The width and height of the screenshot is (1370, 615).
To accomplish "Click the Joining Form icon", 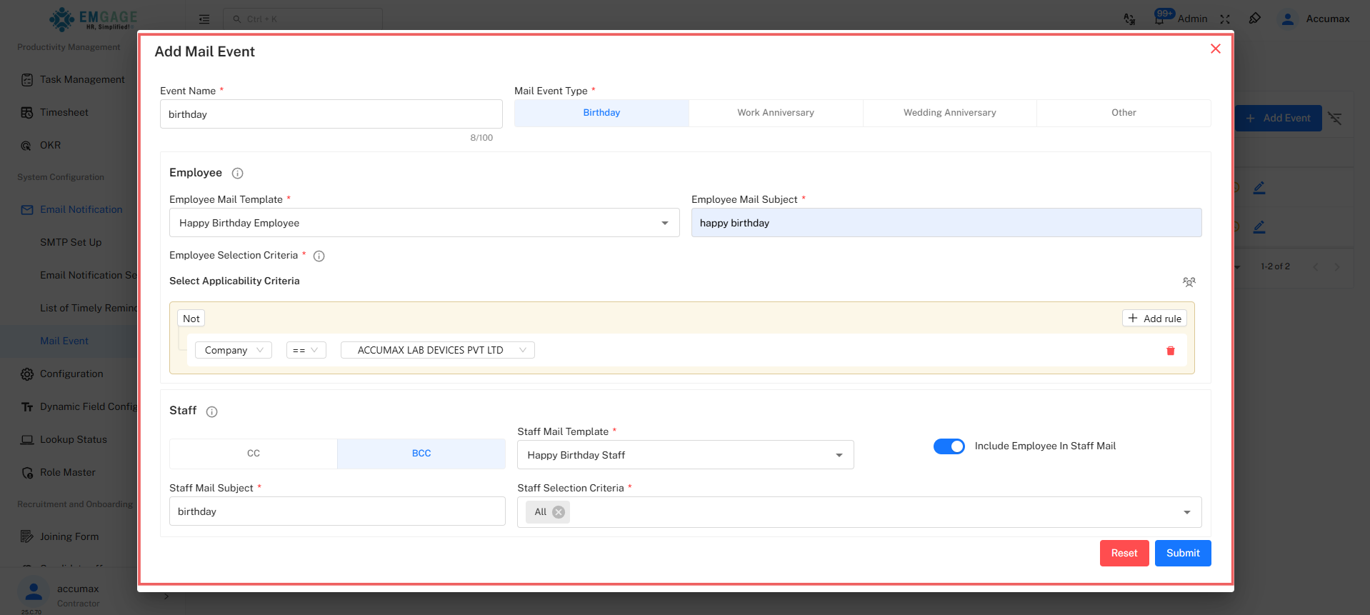I will coord(27,536).
